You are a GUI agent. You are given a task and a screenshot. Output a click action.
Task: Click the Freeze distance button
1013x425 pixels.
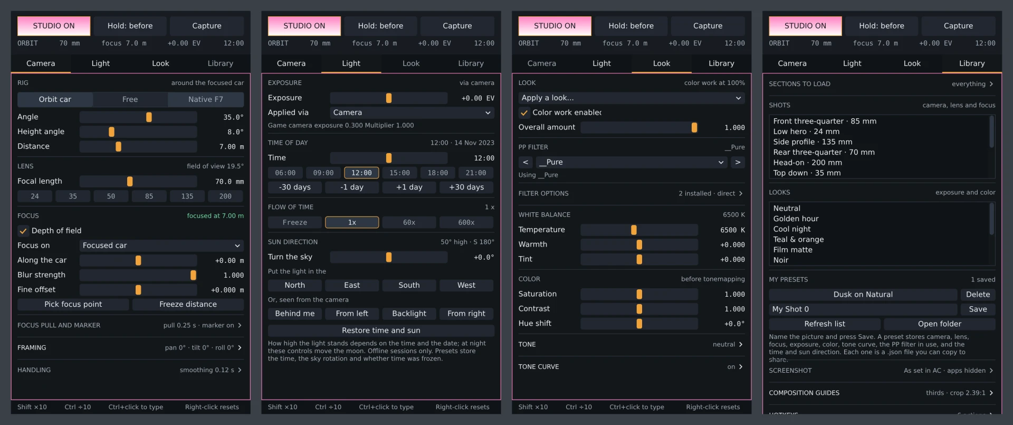coord(188,305)
